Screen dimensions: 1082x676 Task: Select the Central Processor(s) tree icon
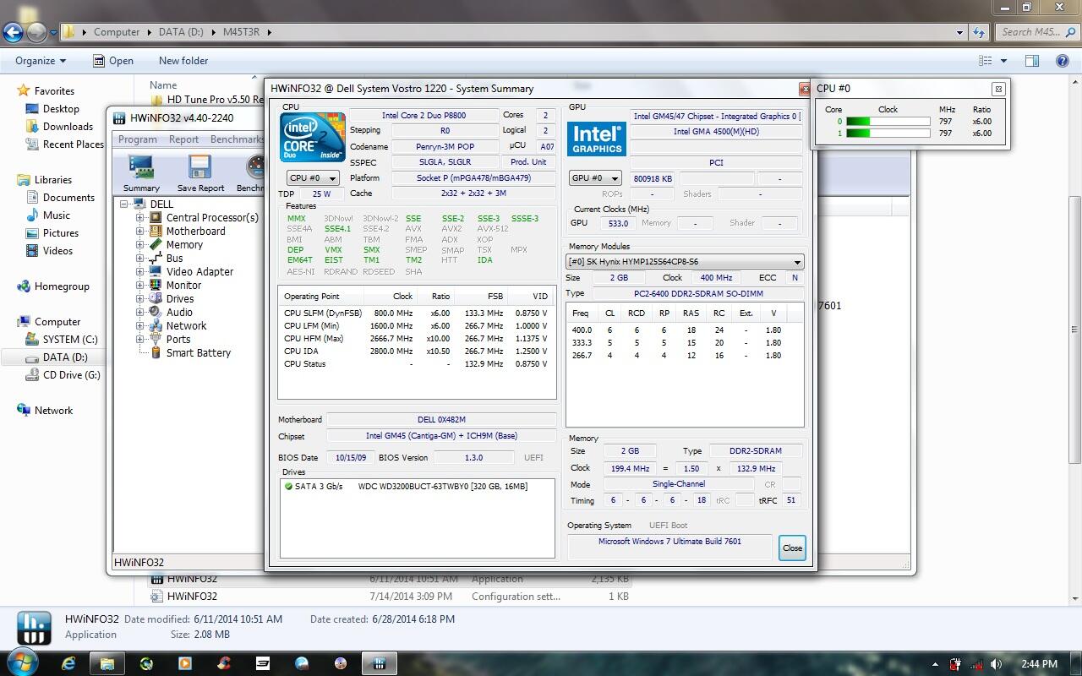pyautogui.click(x=156, y=217)
